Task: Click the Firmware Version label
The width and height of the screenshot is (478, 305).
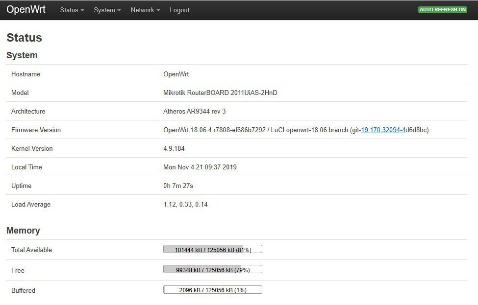Action: pos(36,130)
